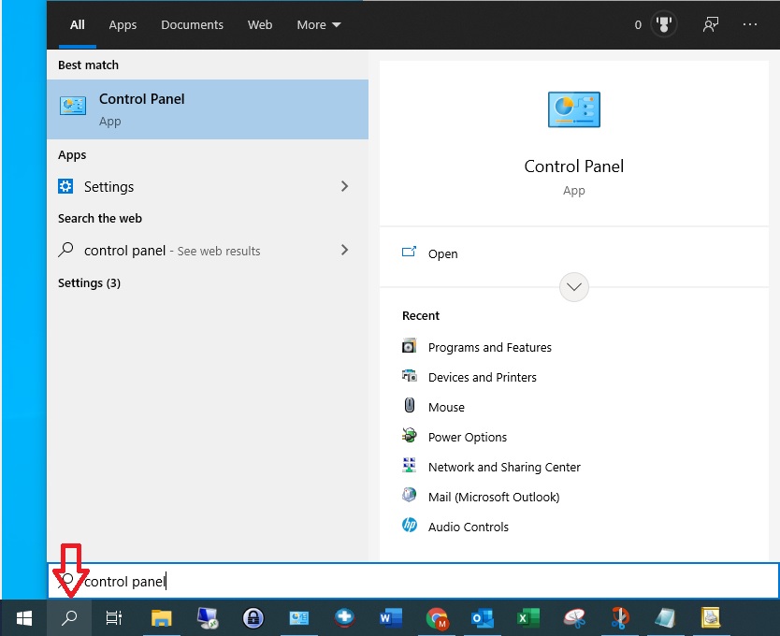Image resolution: width=780 pixels, height=636 pixels.
Task: Open Network and Sharing Center recent item
Action: click(504, 467)
